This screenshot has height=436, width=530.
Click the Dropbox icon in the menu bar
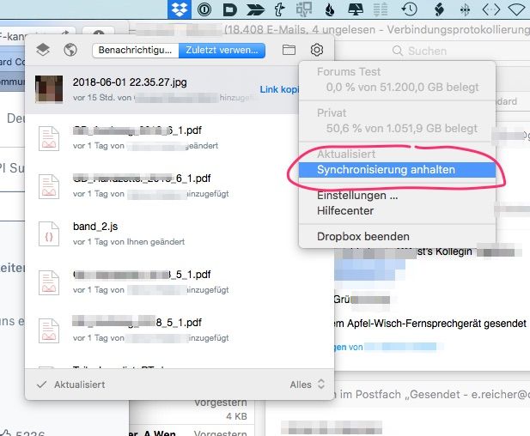(180, 9)
